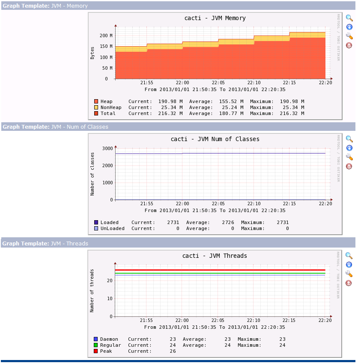The image size is (358, 363).
Task: Click the UnLoaded legend color box
Action: (96, 228)
